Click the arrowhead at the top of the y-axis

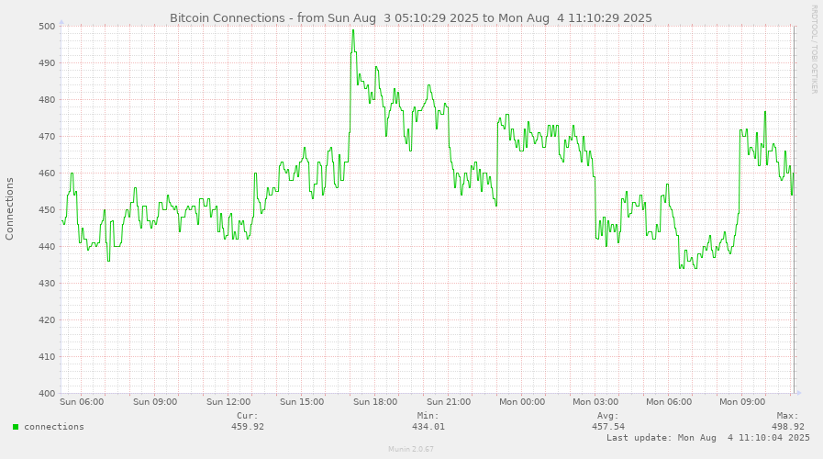[61, 22]
